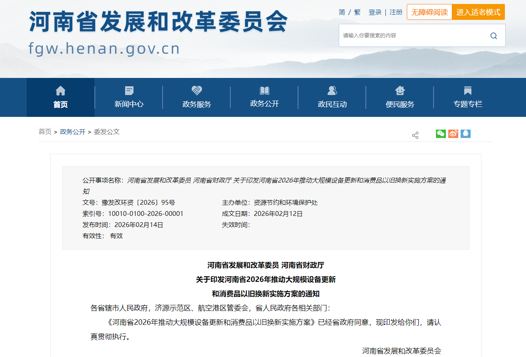The height and width of the screenshot is (357, 526).
Task: Open 首页 home in the navigation bar
Action: (x=61, y=97)
